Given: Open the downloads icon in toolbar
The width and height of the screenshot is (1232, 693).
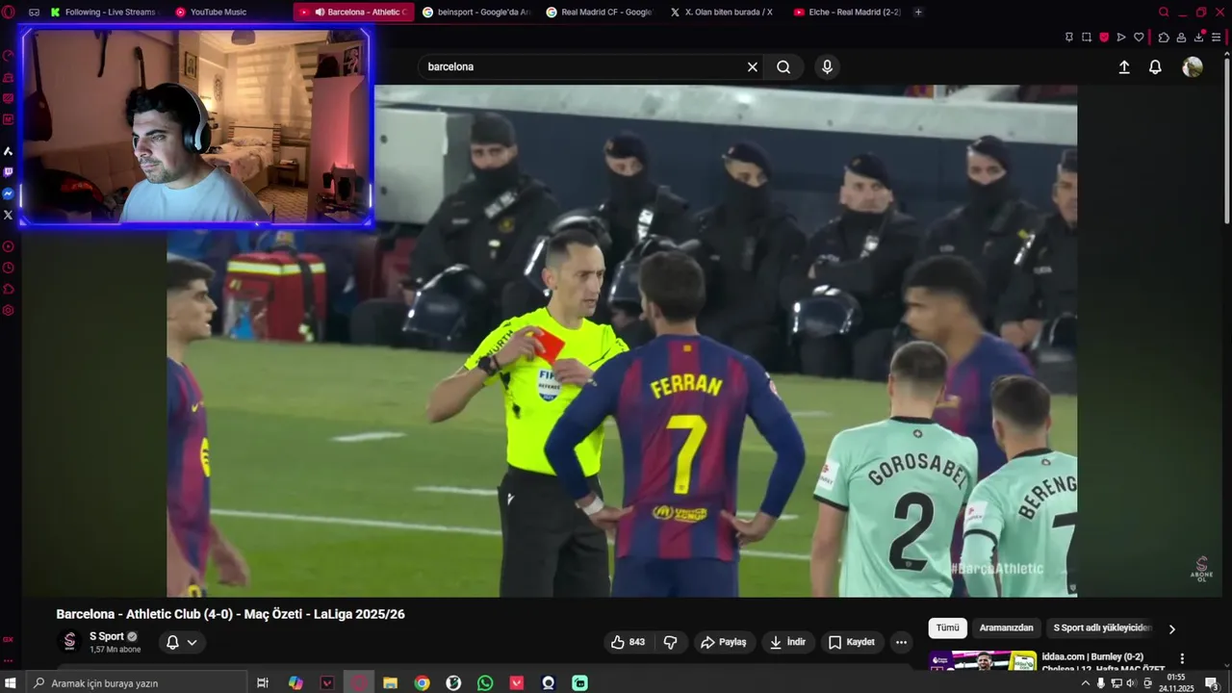Looking at the screenshot, I should click(1199, 38).
